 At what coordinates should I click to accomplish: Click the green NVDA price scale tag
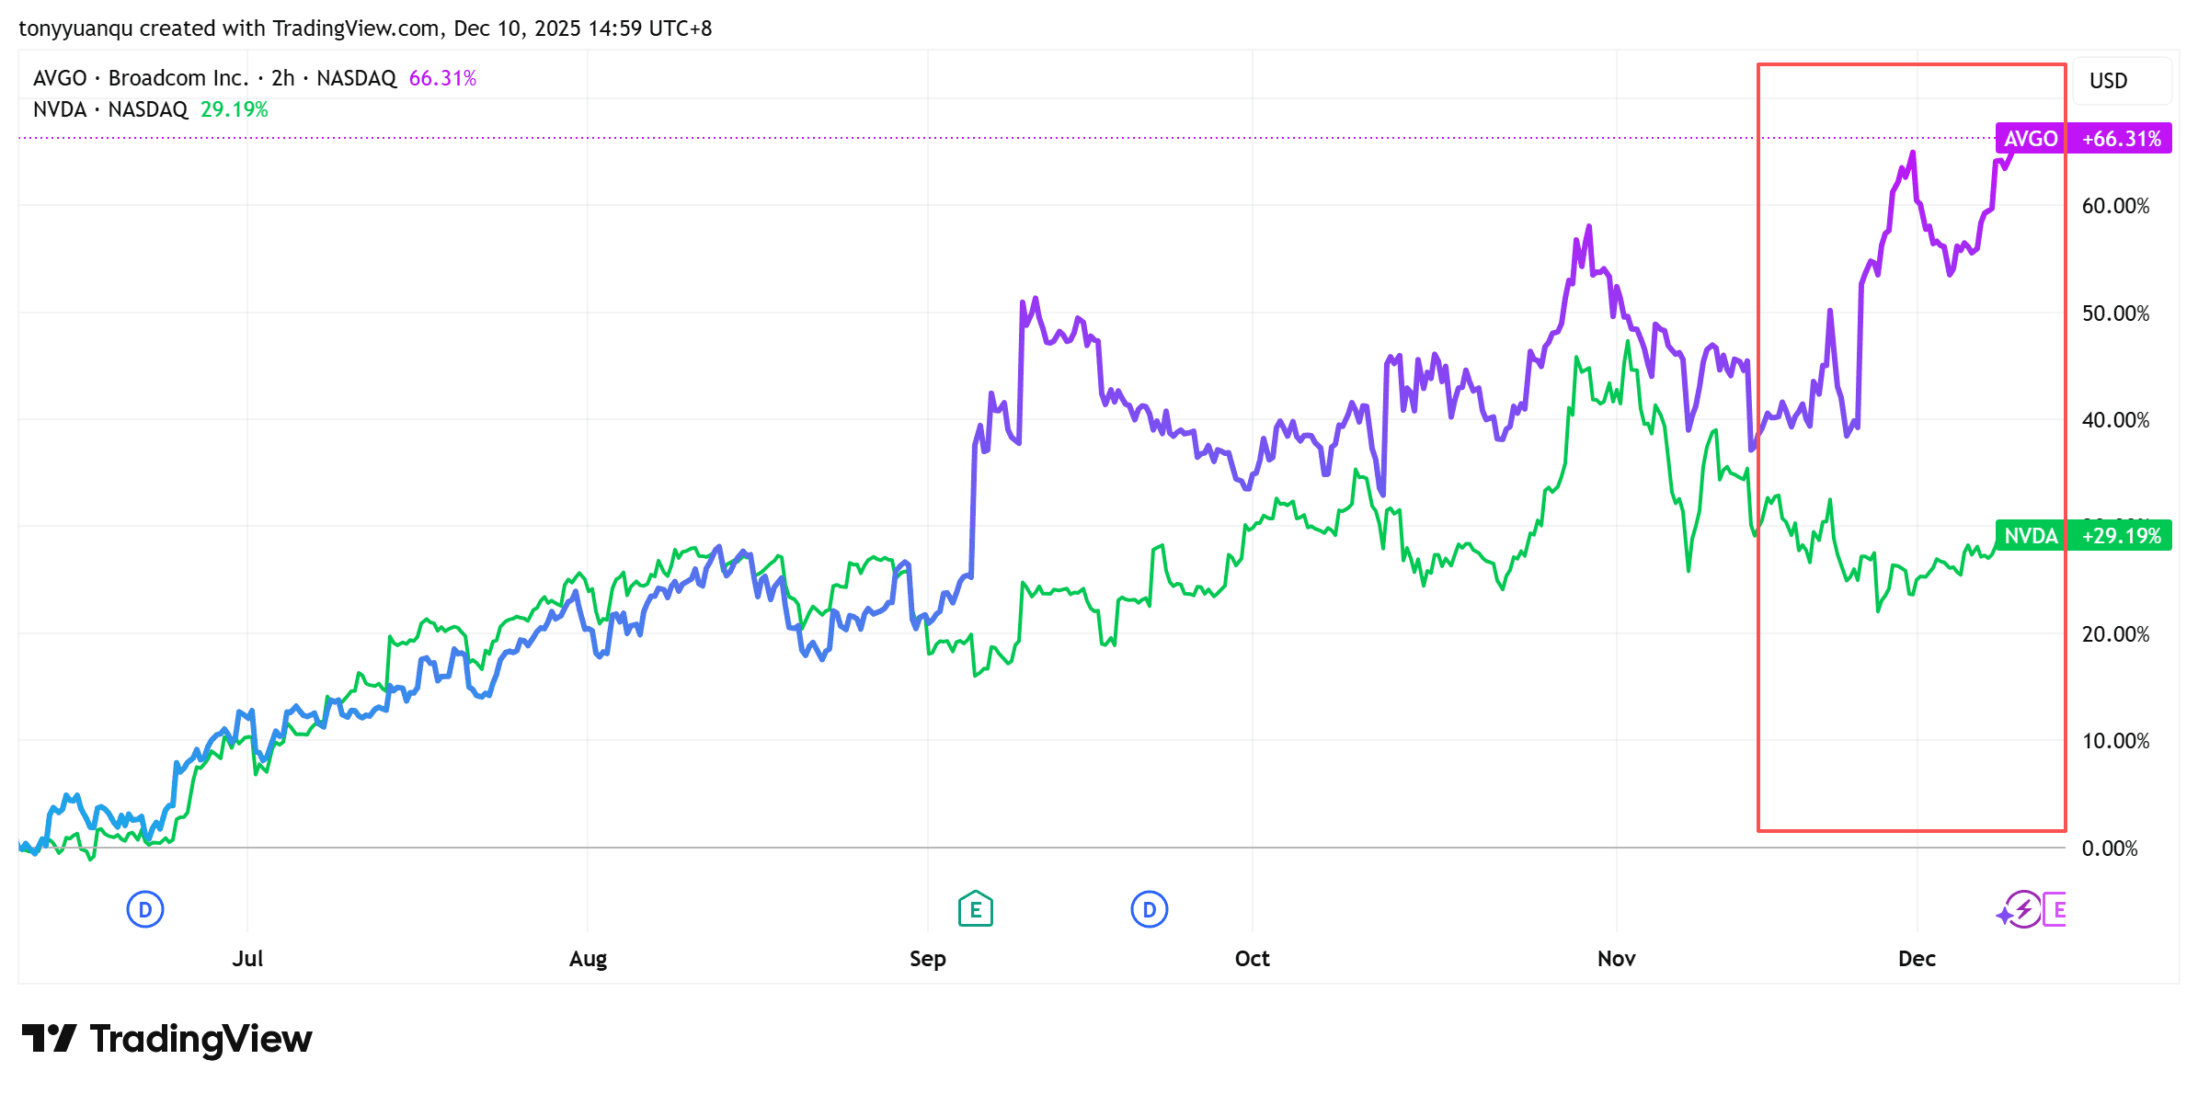pos(2031,536)
